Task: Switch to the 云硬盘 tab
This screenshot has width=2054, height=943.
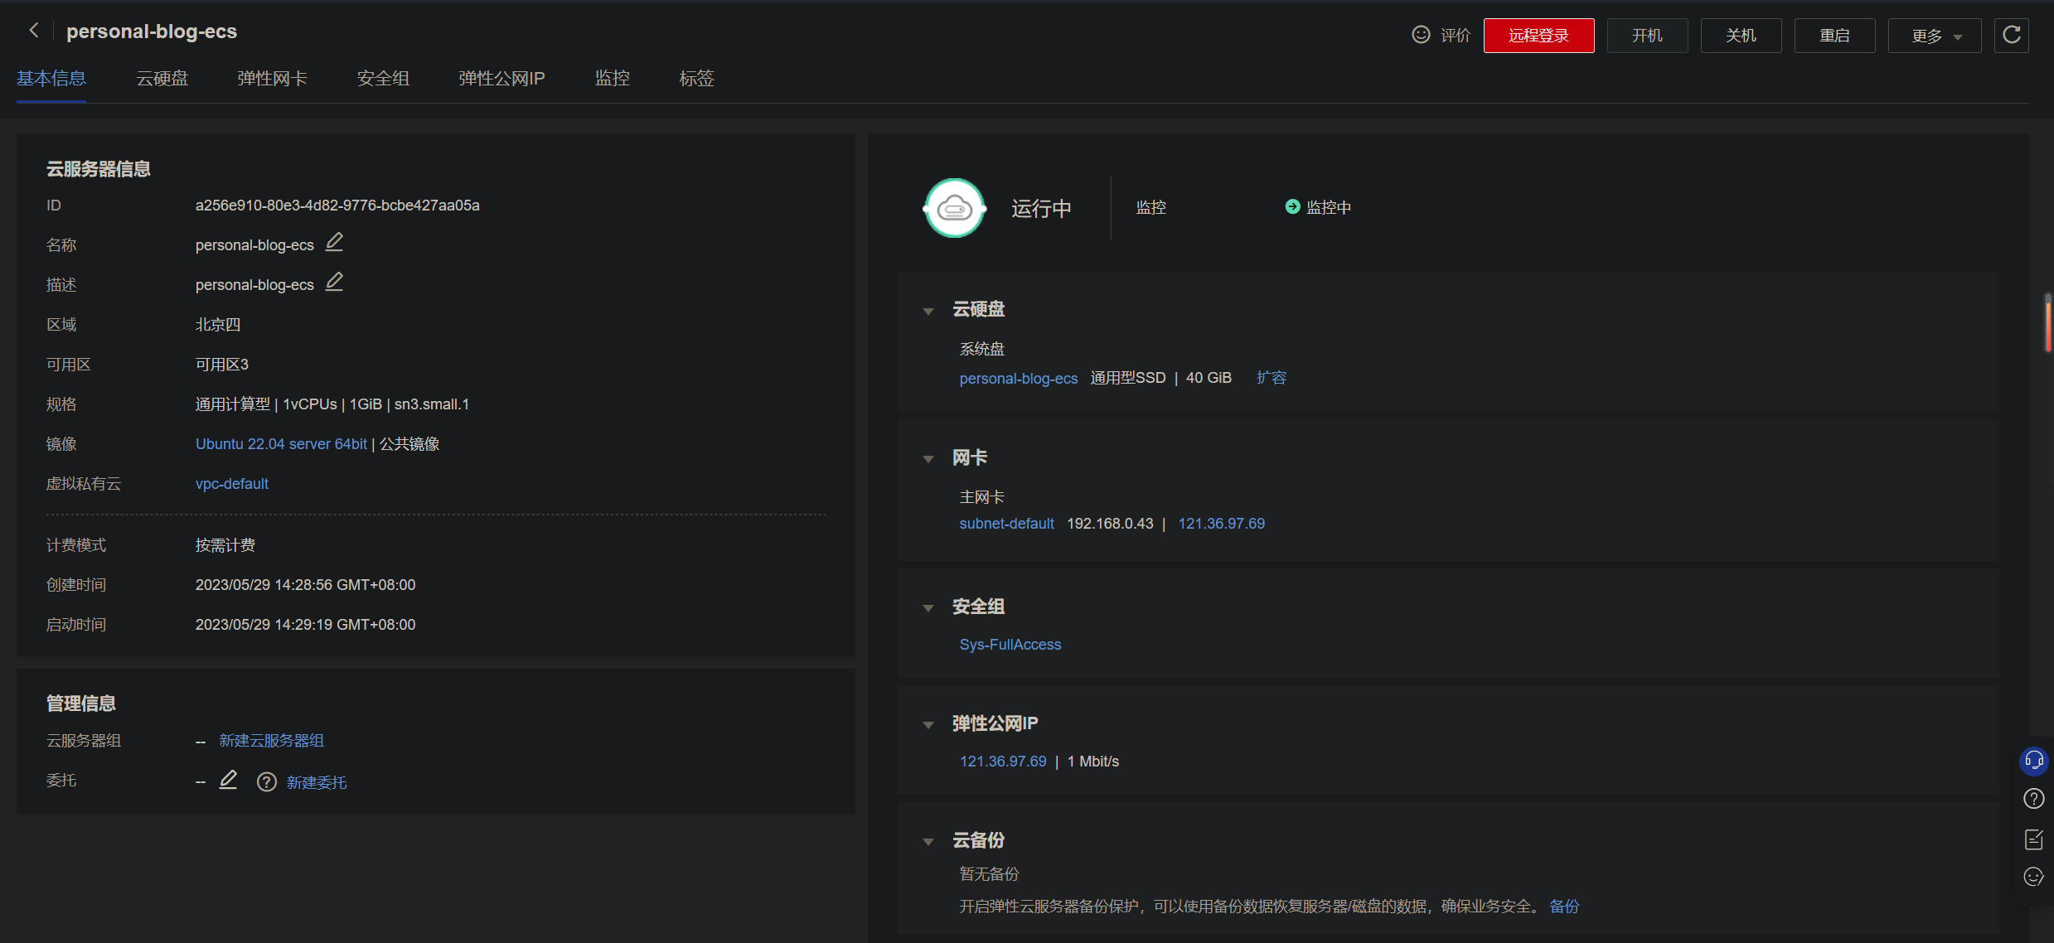Action: click(x=162, y=79)
